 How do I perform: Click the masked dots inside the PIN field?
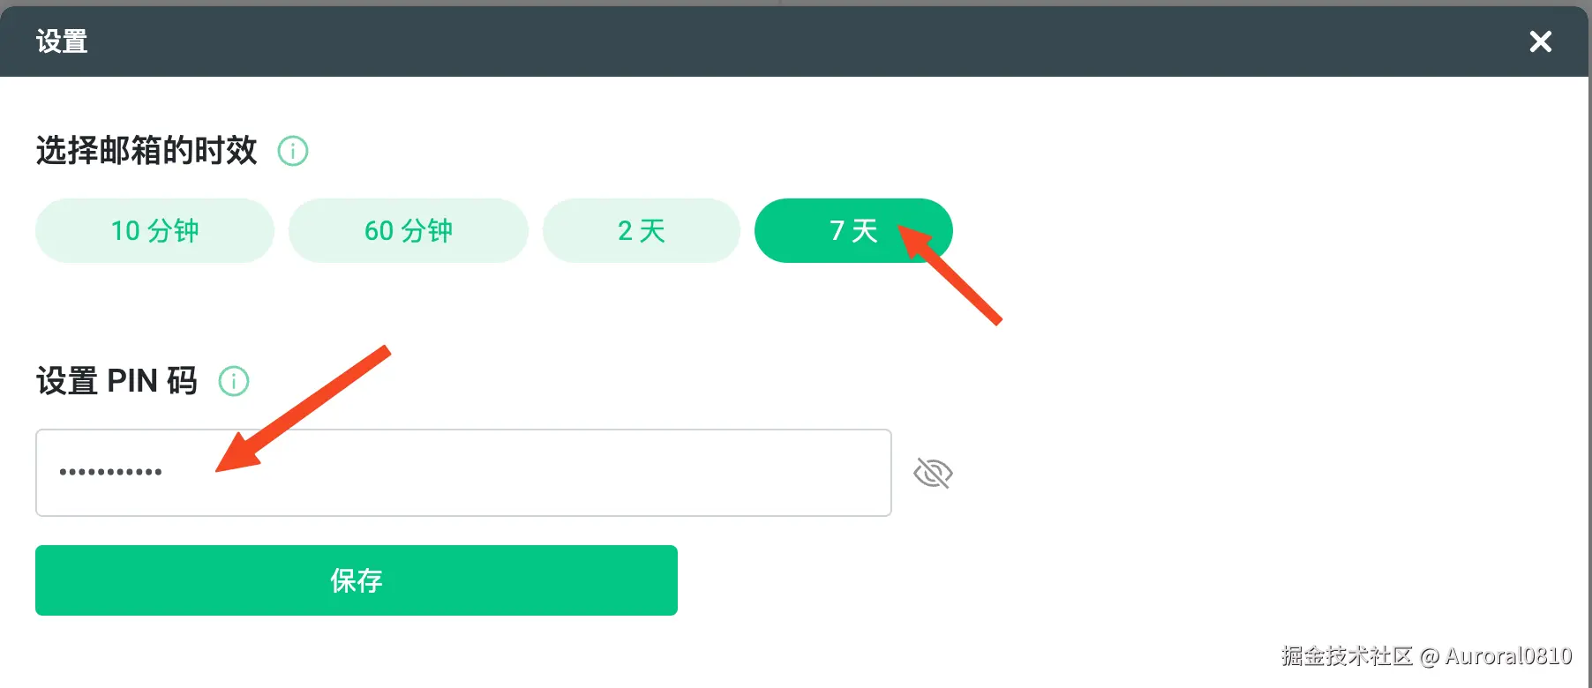[110, 473]
